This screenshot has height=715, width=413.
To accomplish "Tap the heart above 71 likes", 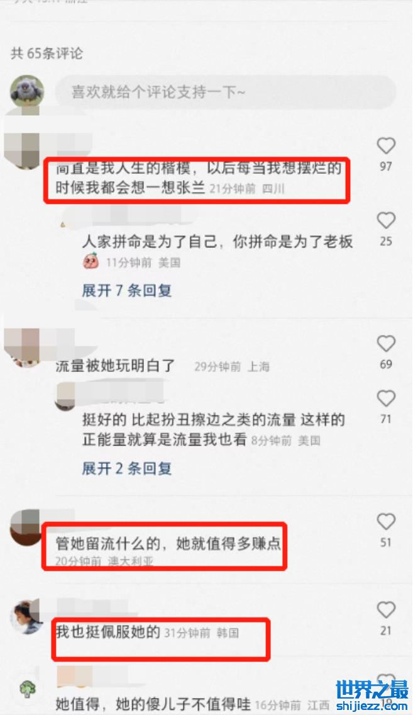I will pos(386,398).
